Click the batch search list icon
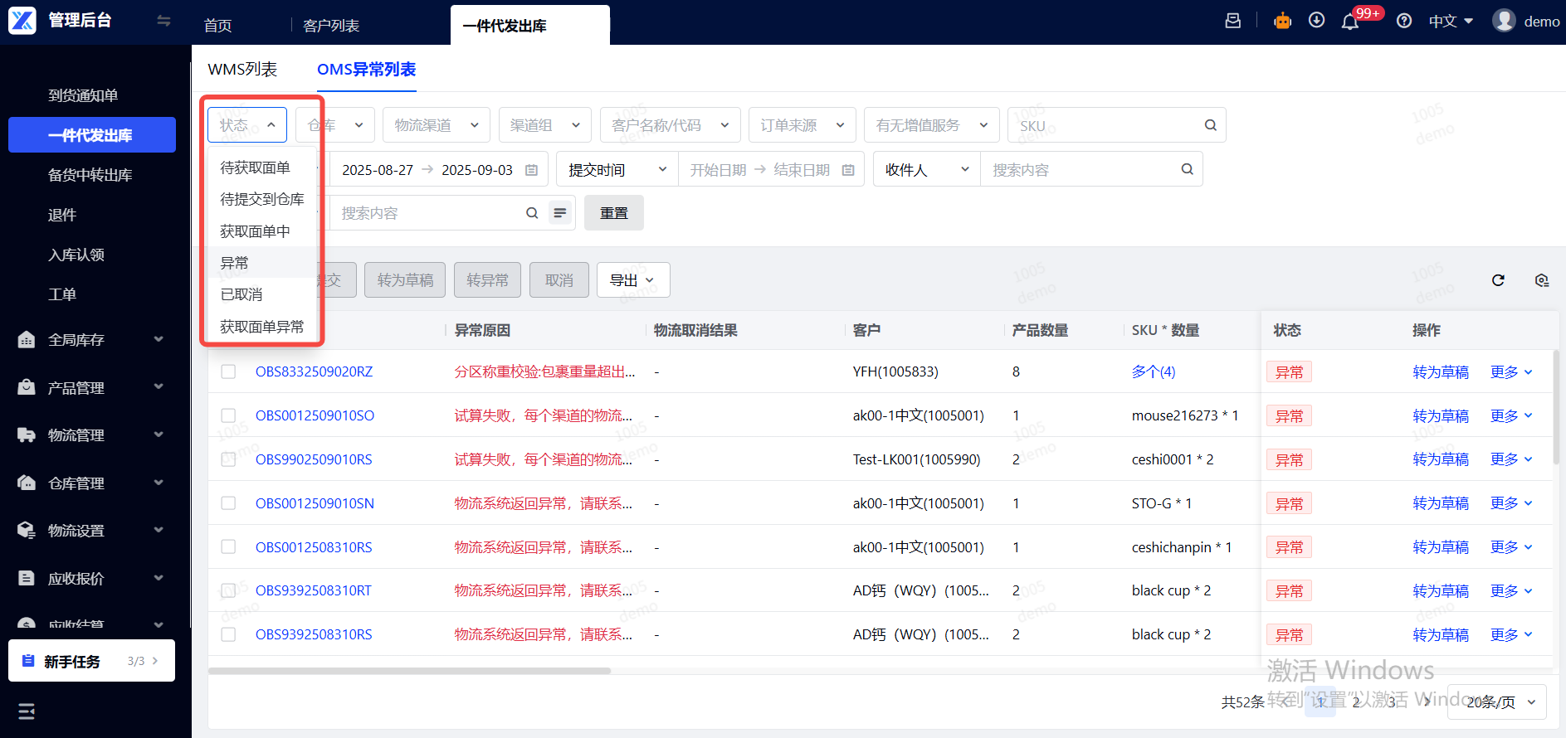This screenshot has width=1566, height=738. [x=560, y=213]
